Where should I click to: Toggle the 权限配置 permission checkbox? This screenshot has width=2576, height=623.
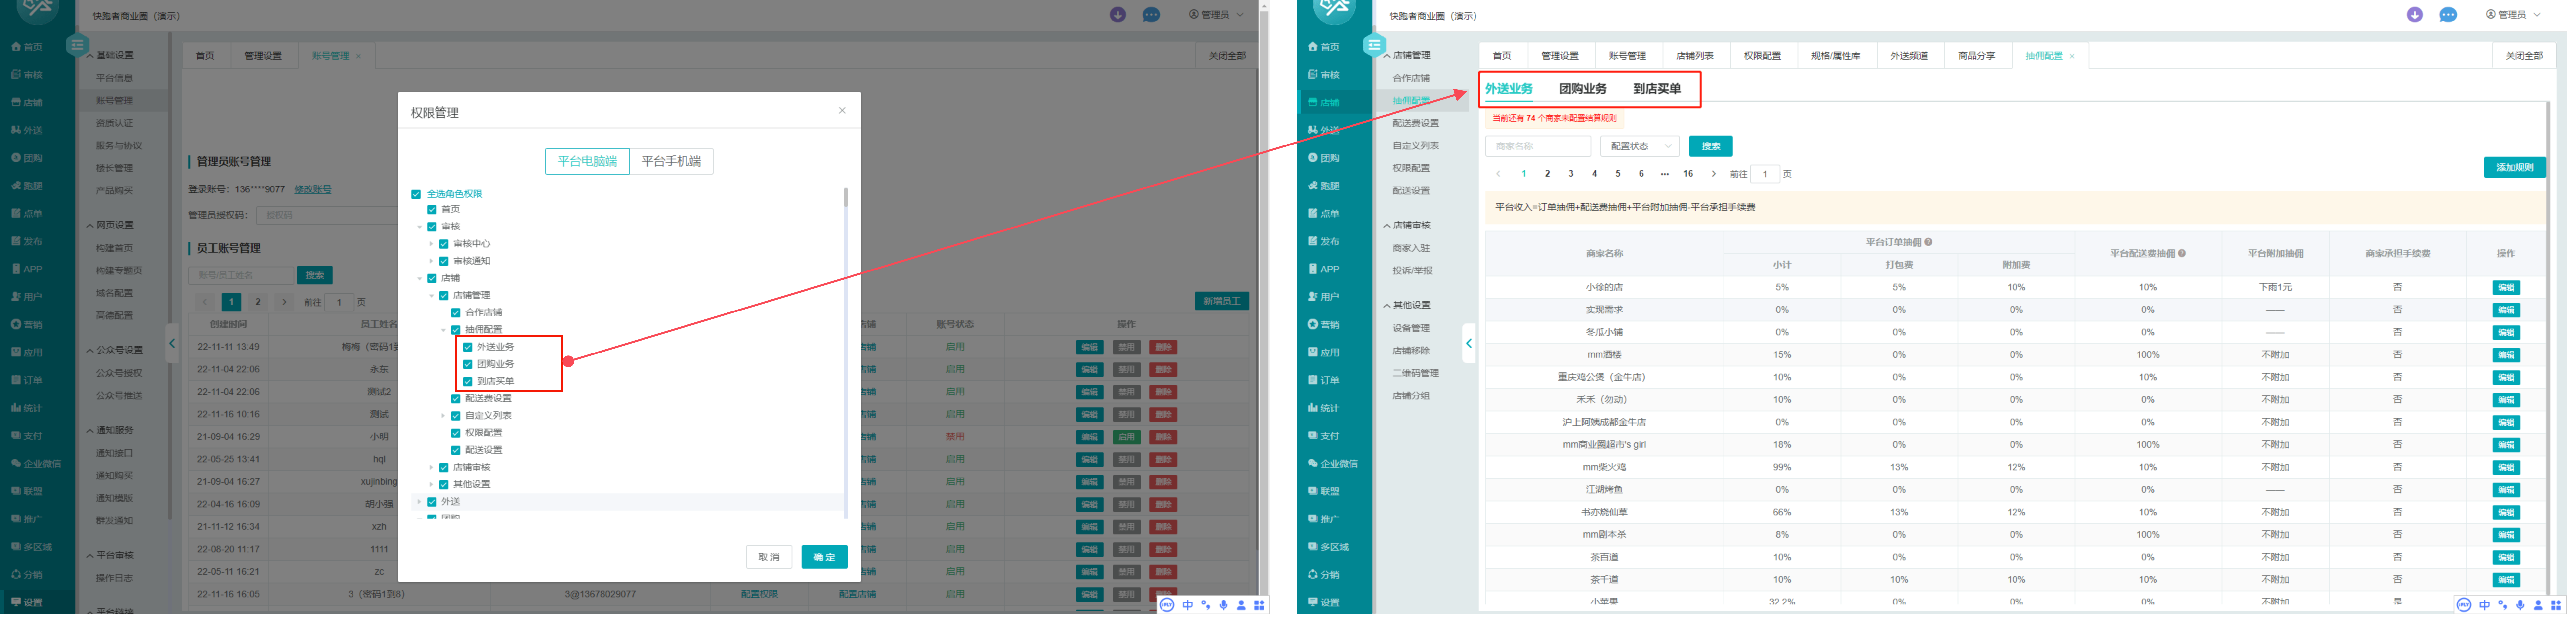tap(456, 433)
